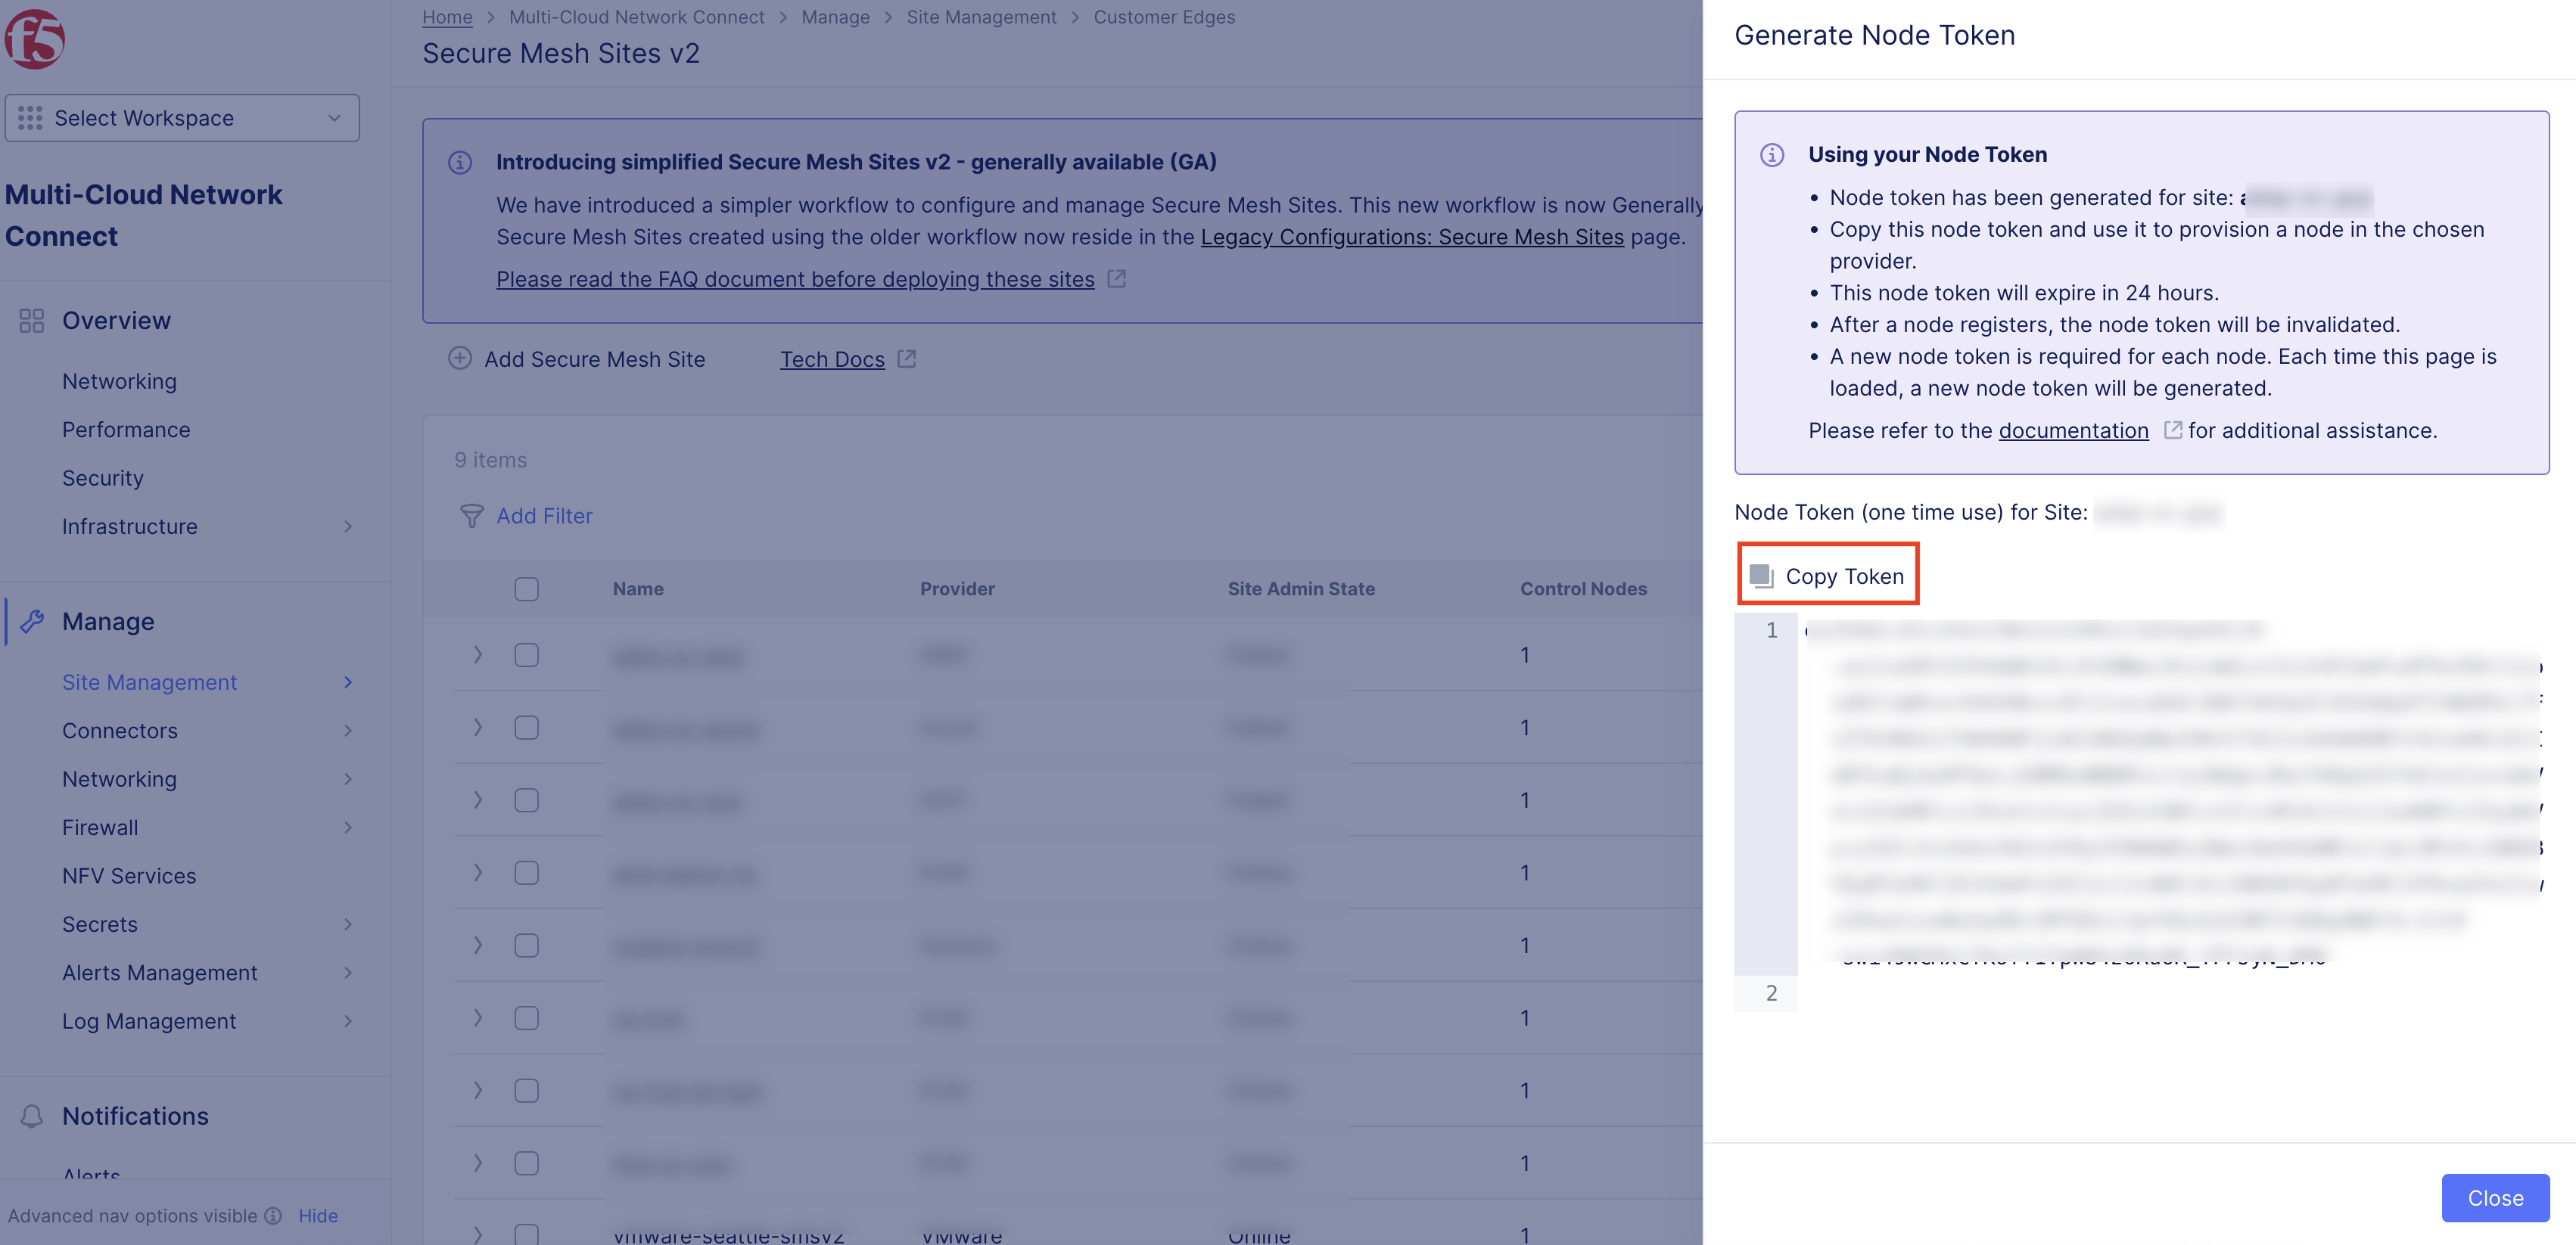Viewport: 2576px width, 1245px height.
Task: Click the Notifications bell icon
Action: point(31,1116)
